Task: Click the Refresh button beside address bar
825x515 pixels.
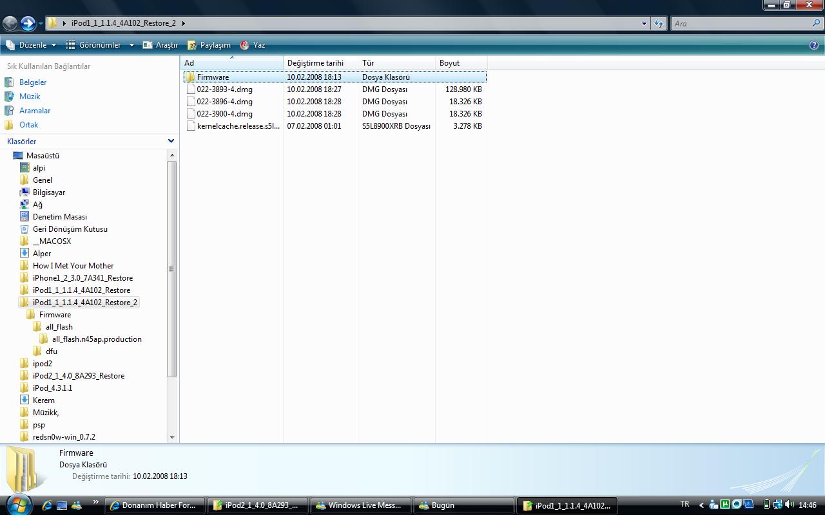Action: [x=658, y=24]
